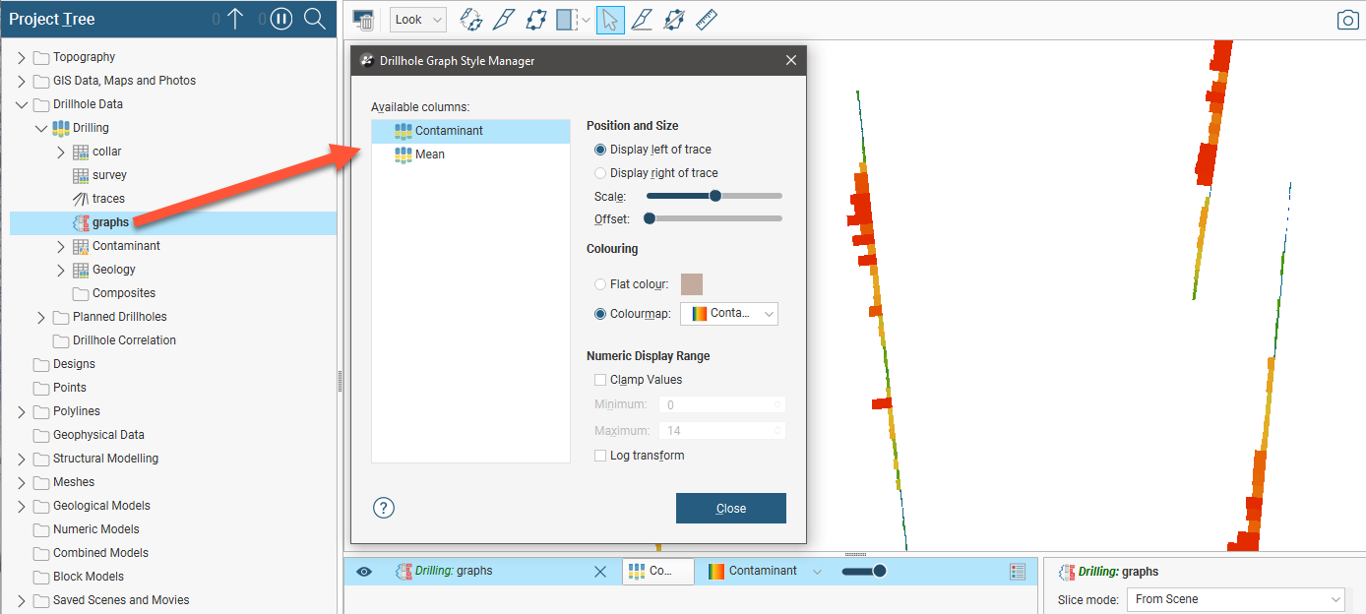Hide Drilling graphs with eye icon
The image size is (1366, 614).
coord(364,572)
